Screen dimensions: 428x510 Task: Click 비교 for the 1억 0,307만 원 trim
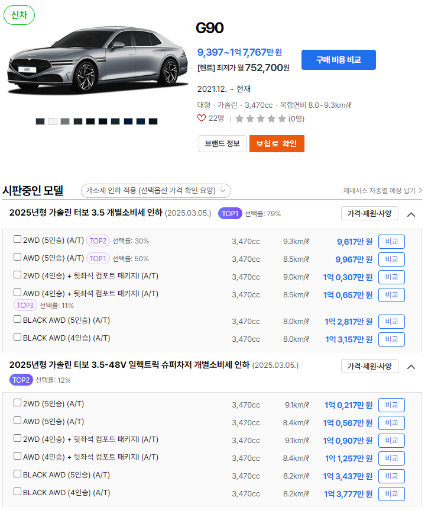tap(391, 277)
